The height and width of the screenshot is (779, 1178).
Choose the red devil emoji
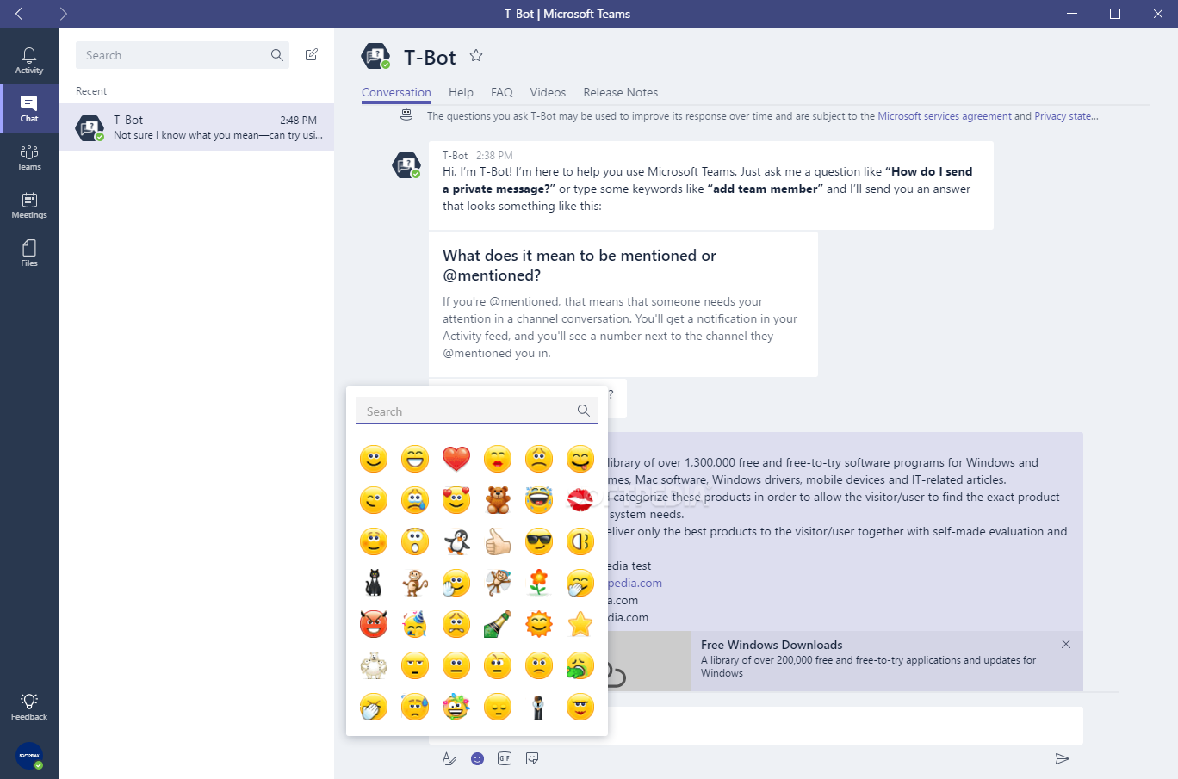pyautogui.click(x=374, y=624)
